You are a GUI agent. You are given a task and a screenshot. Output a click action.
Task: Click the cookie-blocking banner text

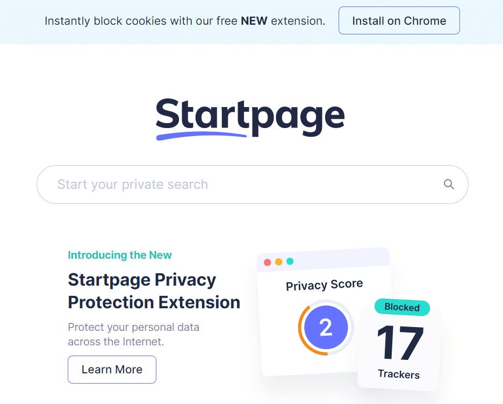coord(185,21)
